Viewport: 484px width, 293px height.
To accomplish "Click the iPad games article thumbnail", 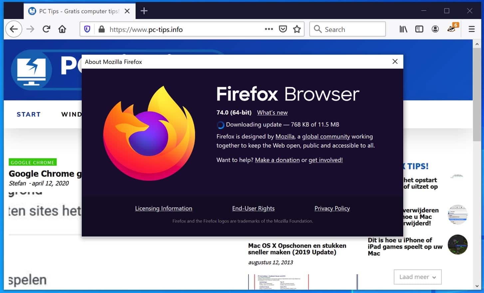I will pyautogui.click(x=458, y=244).
